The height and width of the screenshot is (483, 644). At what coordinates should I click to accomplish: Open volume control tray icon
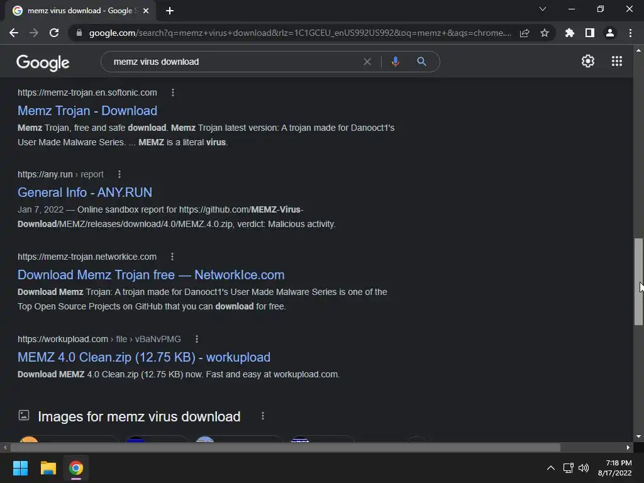click(x=584, y=468)
